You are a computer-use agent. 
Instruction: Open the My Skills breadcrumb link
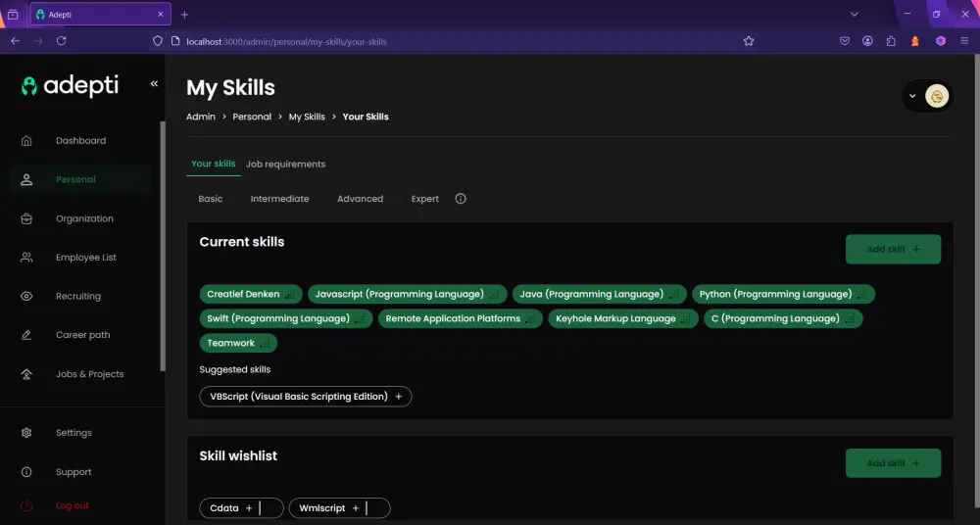point(307,117)
